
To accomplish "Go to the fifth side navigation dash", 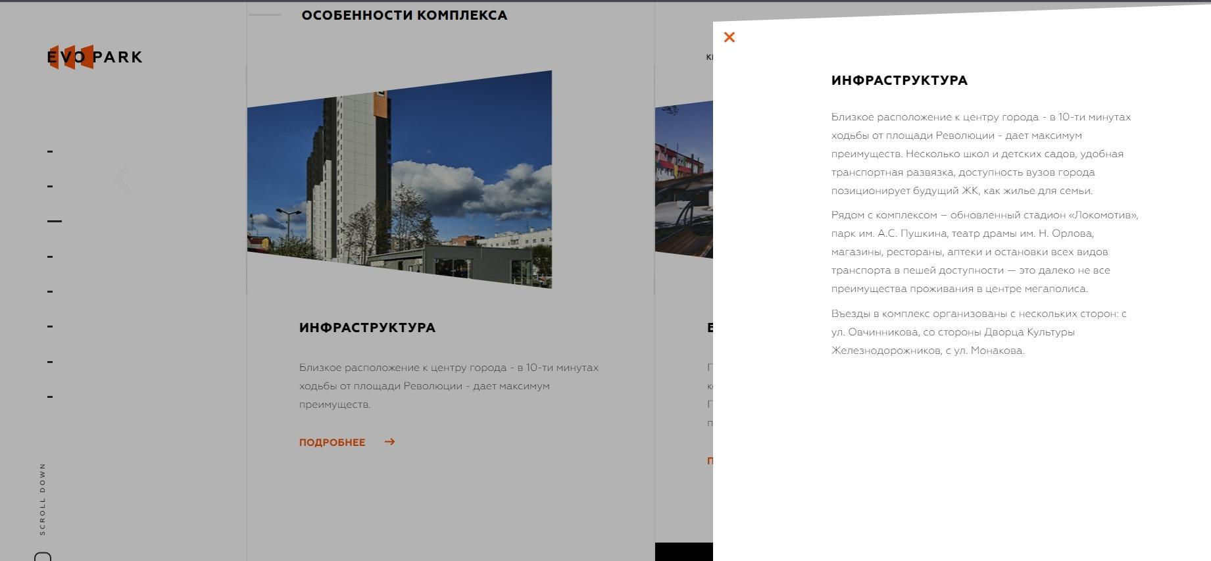I will [50, 291].
